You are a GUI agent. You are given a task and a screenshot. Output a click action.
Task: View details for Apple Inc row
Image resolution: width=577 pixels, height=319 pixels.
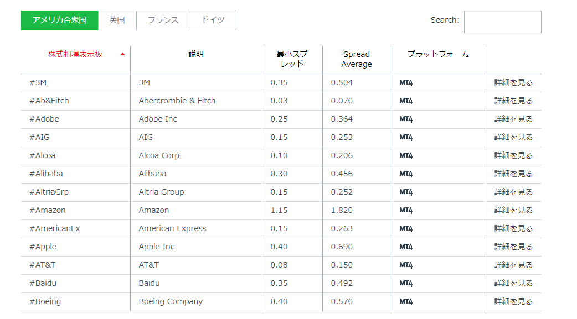tap(513, 247)
